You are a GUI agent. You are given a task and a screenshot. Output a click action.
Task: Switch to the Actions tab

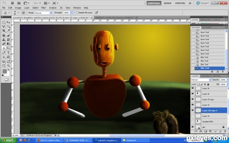(206, 27)
